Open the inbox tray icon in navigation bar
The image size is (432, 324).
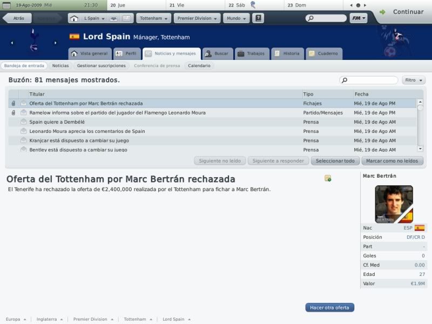point(113,18)
